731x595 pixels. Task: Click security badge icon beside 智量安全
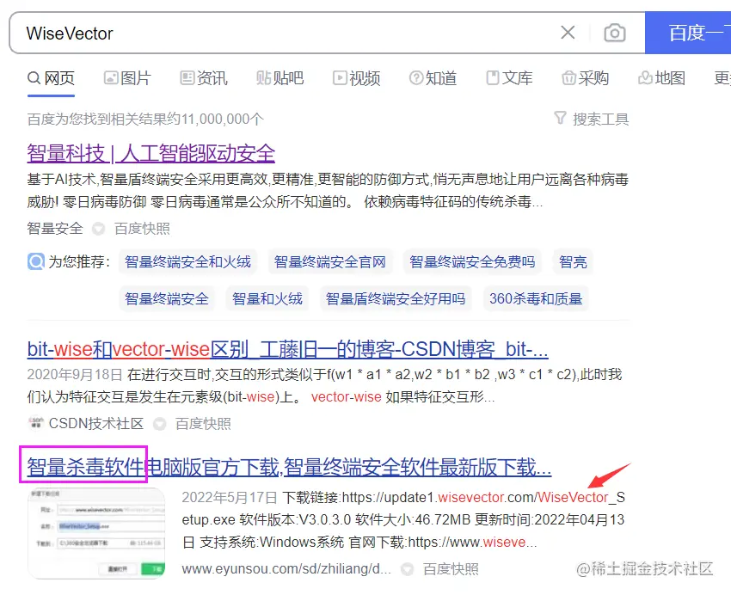98,229
